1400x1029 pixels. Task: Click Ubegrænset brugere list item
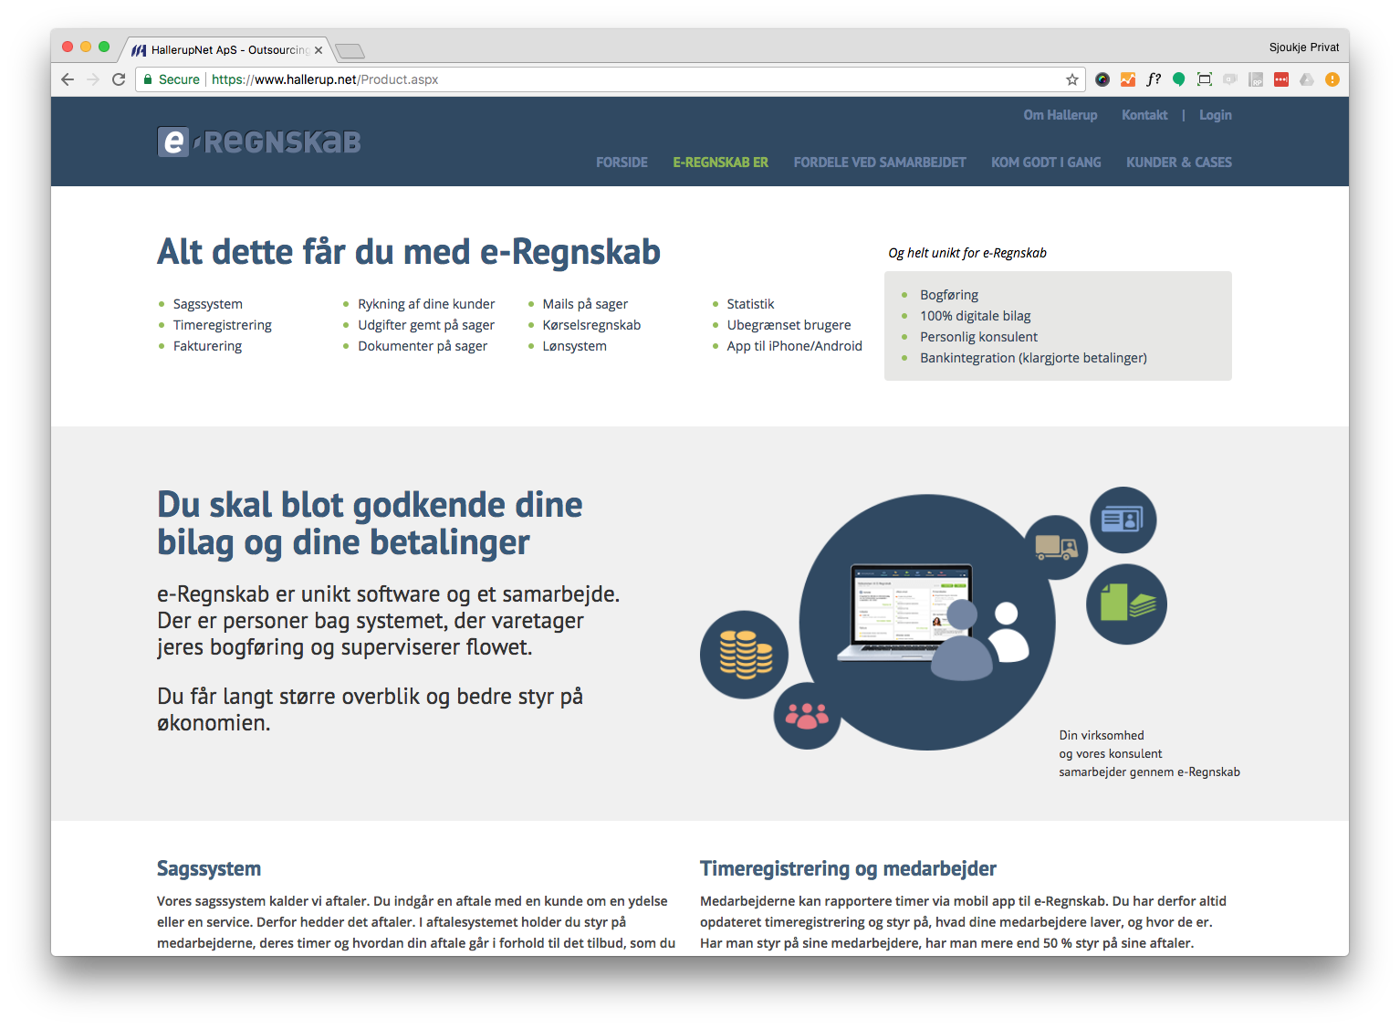[789, 325]
